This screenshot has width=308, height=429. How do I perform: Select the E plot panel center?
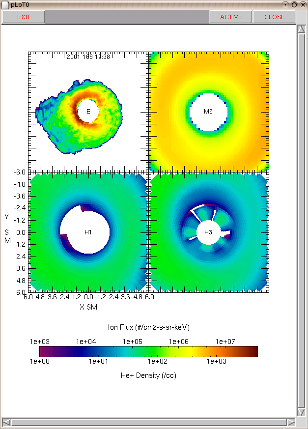(x=88, y=112)
